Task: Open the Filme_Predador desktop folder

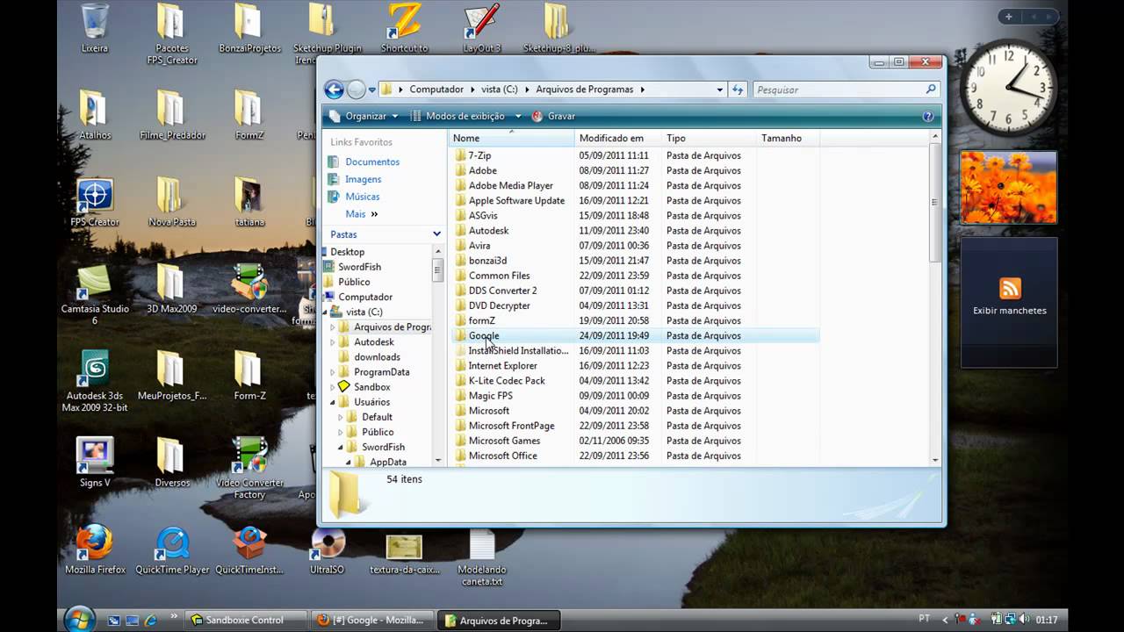Action: 172,114
